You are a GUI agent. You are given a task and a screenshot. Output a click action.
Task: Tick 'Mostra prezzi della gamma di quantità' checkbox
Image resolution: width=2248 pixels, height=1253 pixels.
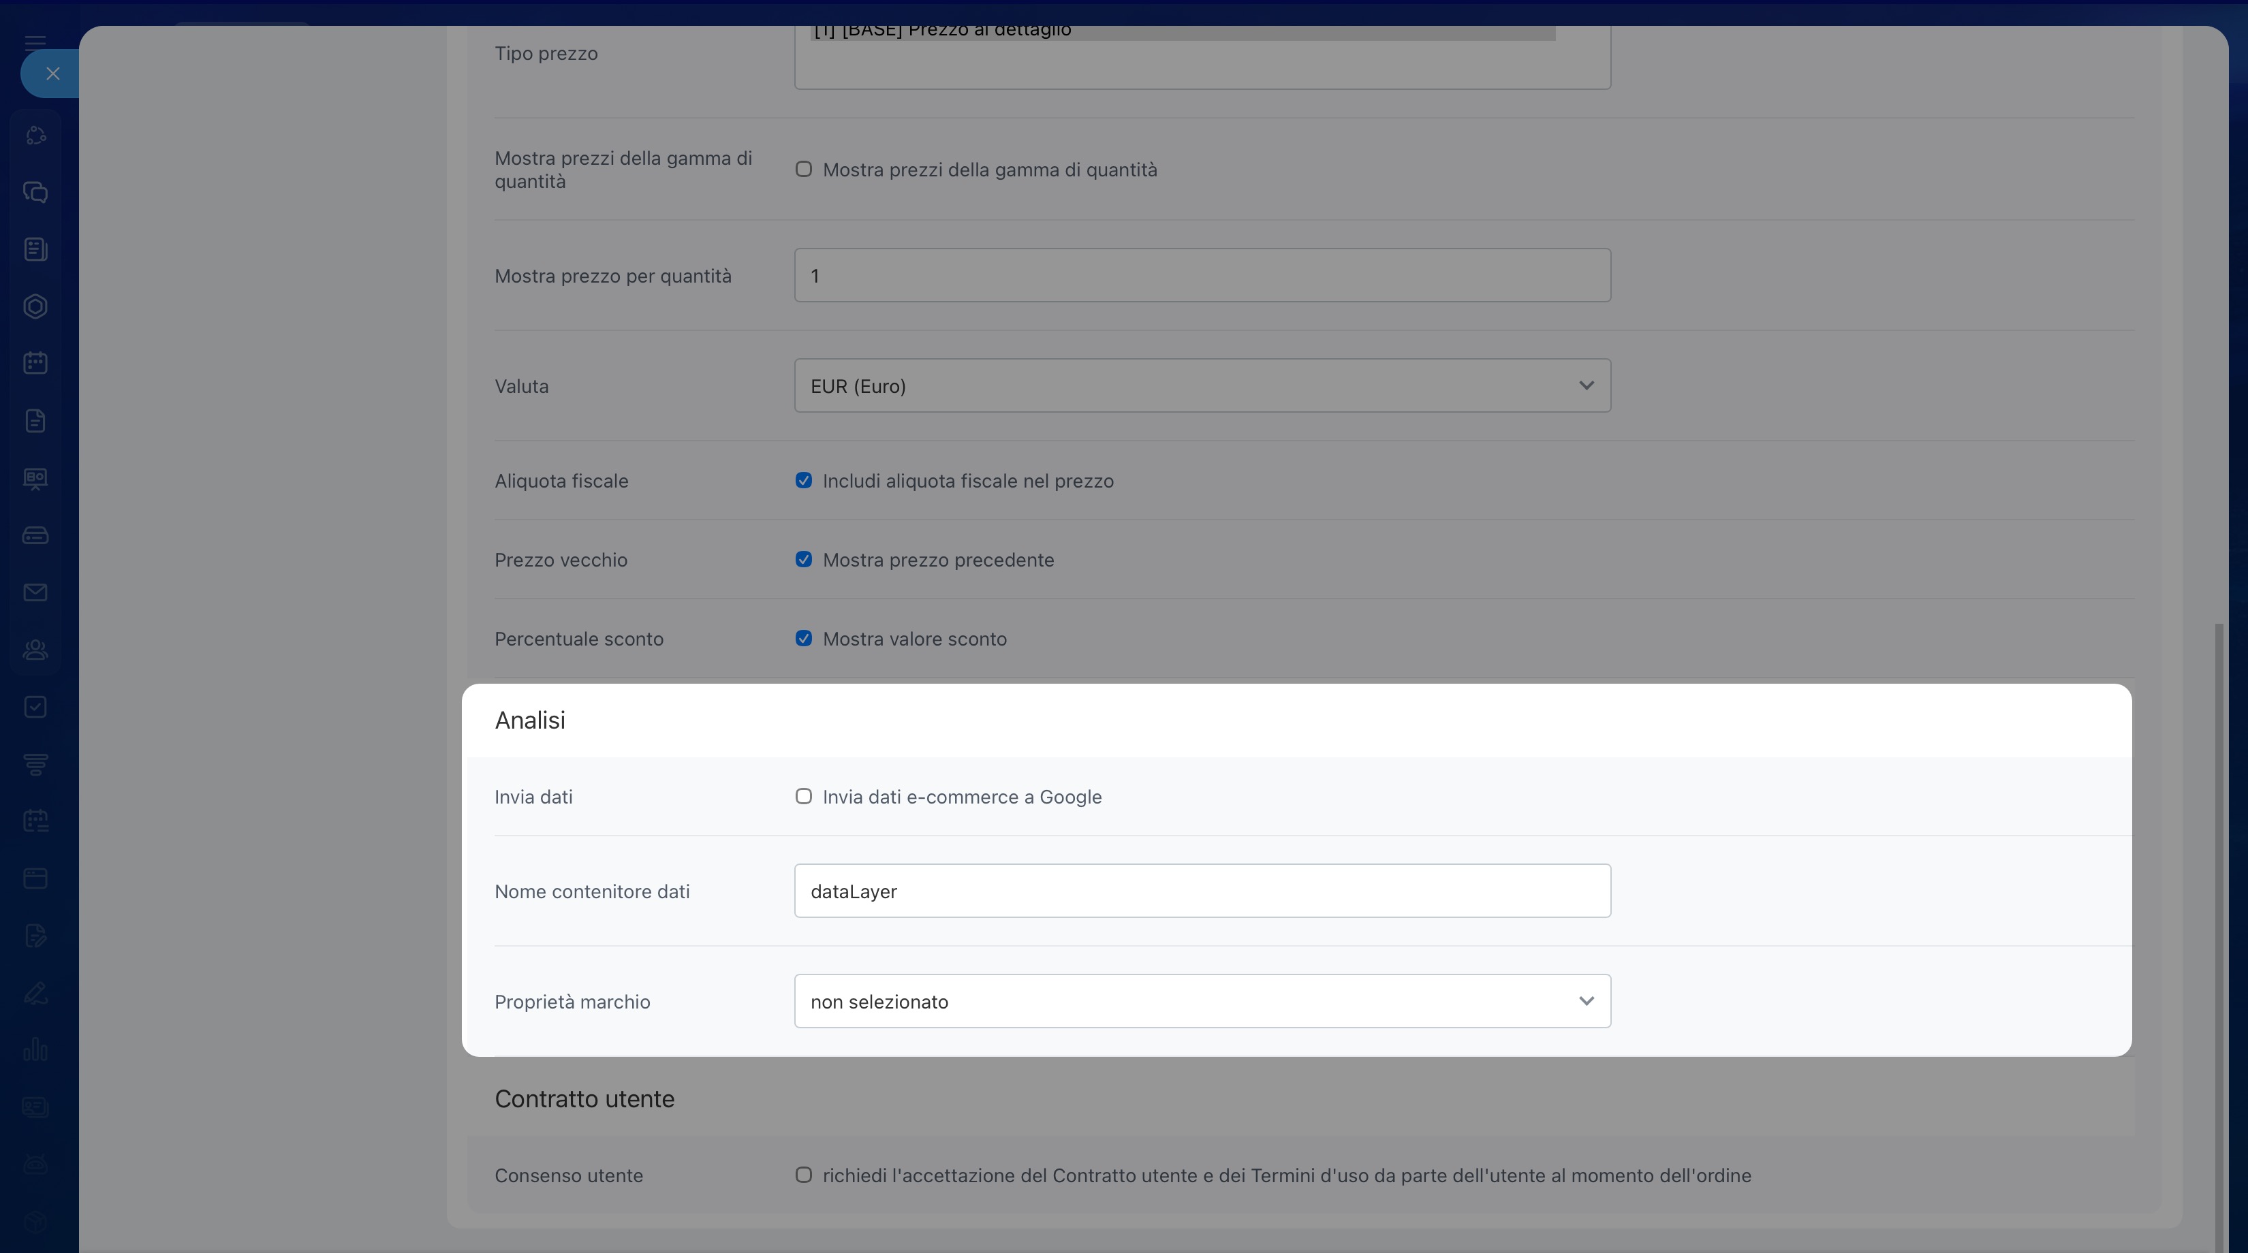click(x=804, y=170)
